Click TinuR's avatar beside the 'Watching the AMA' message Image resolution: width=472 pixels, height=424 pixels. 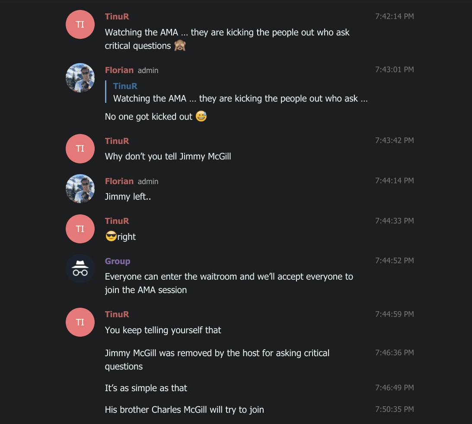(x=80, y=25)
